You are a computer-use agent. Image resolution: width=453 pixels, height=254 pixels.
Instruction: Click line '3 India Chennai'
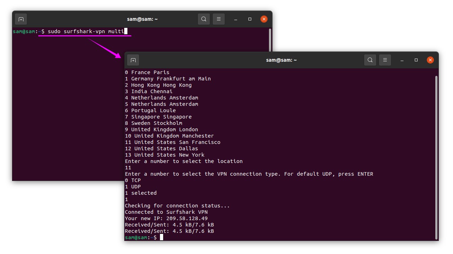click(149, 91)
